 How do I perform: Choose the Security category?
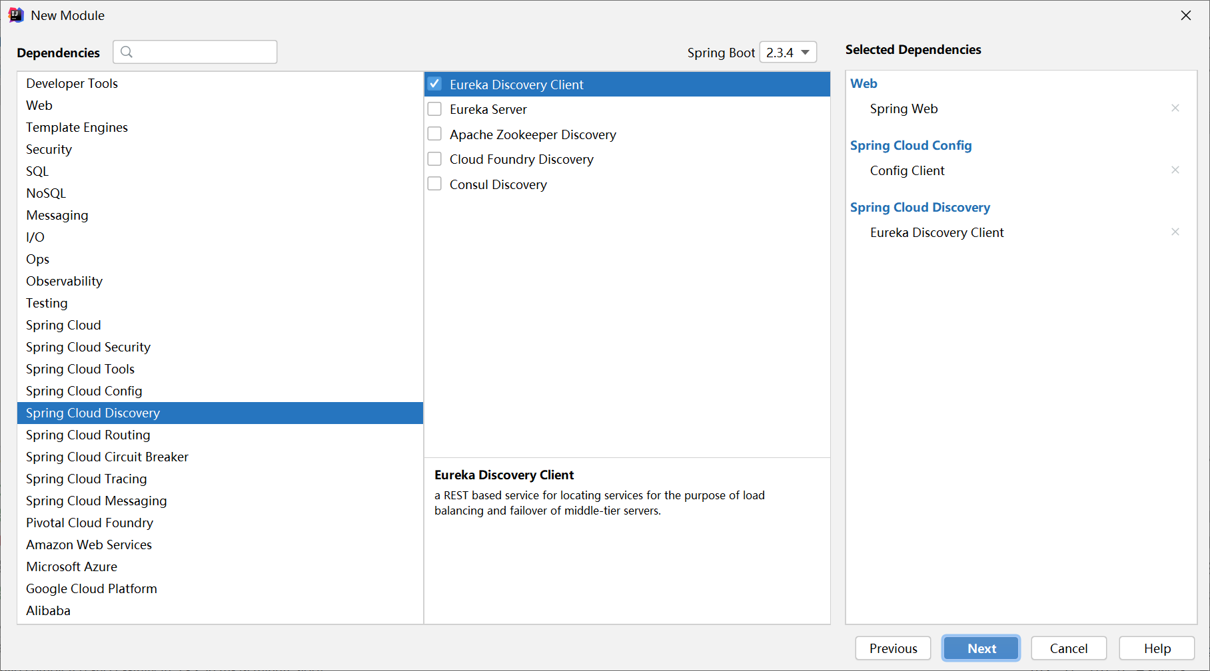[220, 149]
